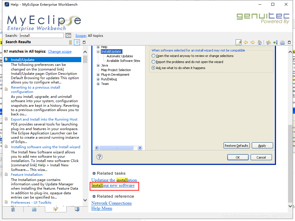
Task: Switch to the Contents tab at the bottom
Action: (x=13, y=210)
